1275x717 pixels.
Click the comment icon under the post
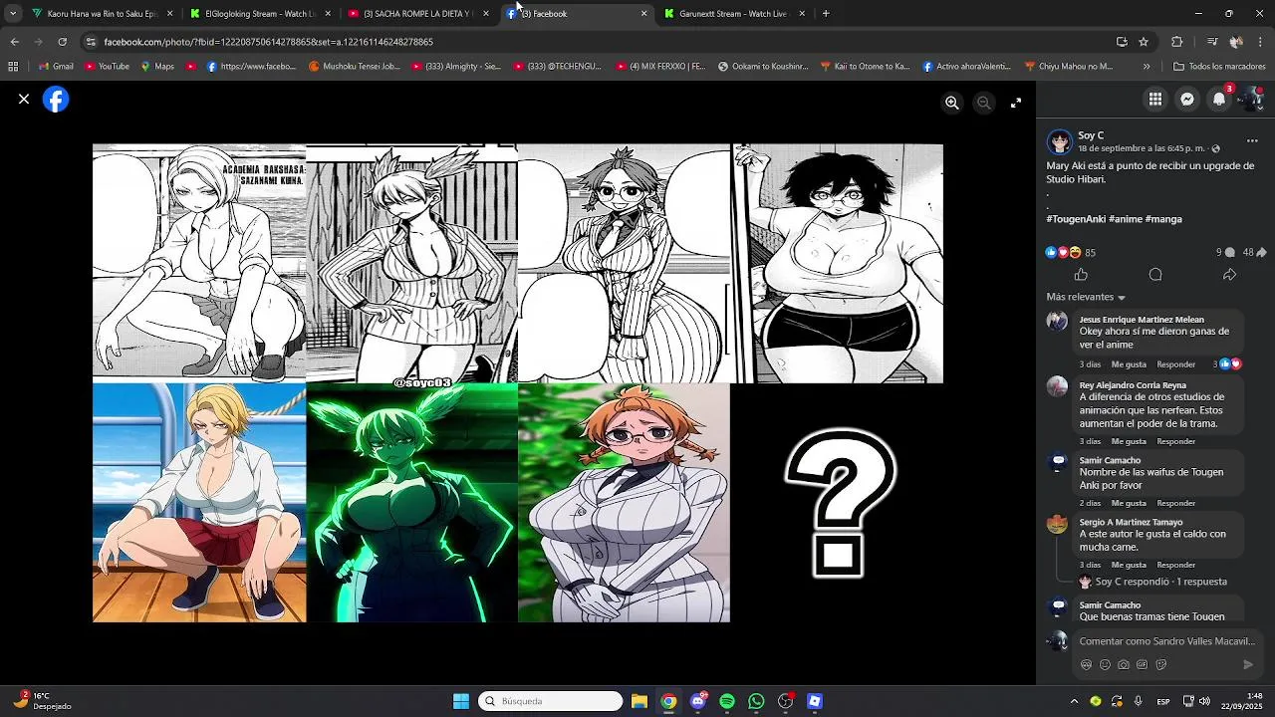pos(1155,275)
